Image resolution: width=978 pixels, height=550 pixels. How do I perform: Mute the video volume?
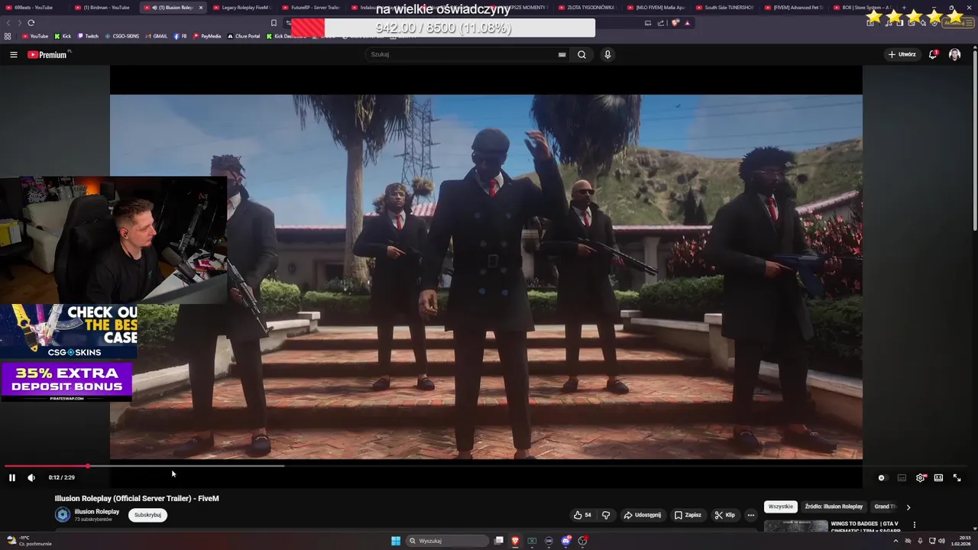31,477
